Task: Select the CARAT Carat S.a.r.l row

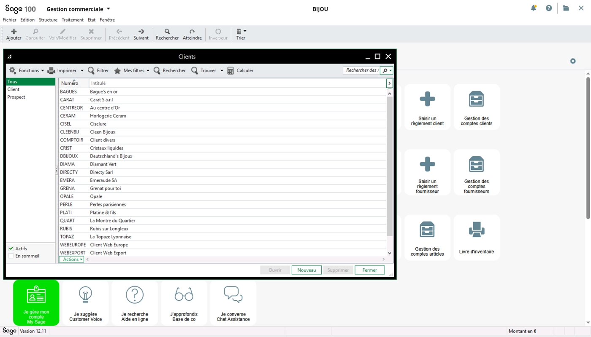Action: 222,100
